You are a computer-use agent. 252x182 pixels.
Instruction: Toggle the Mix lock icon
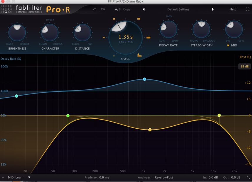(x=228, y=45)
